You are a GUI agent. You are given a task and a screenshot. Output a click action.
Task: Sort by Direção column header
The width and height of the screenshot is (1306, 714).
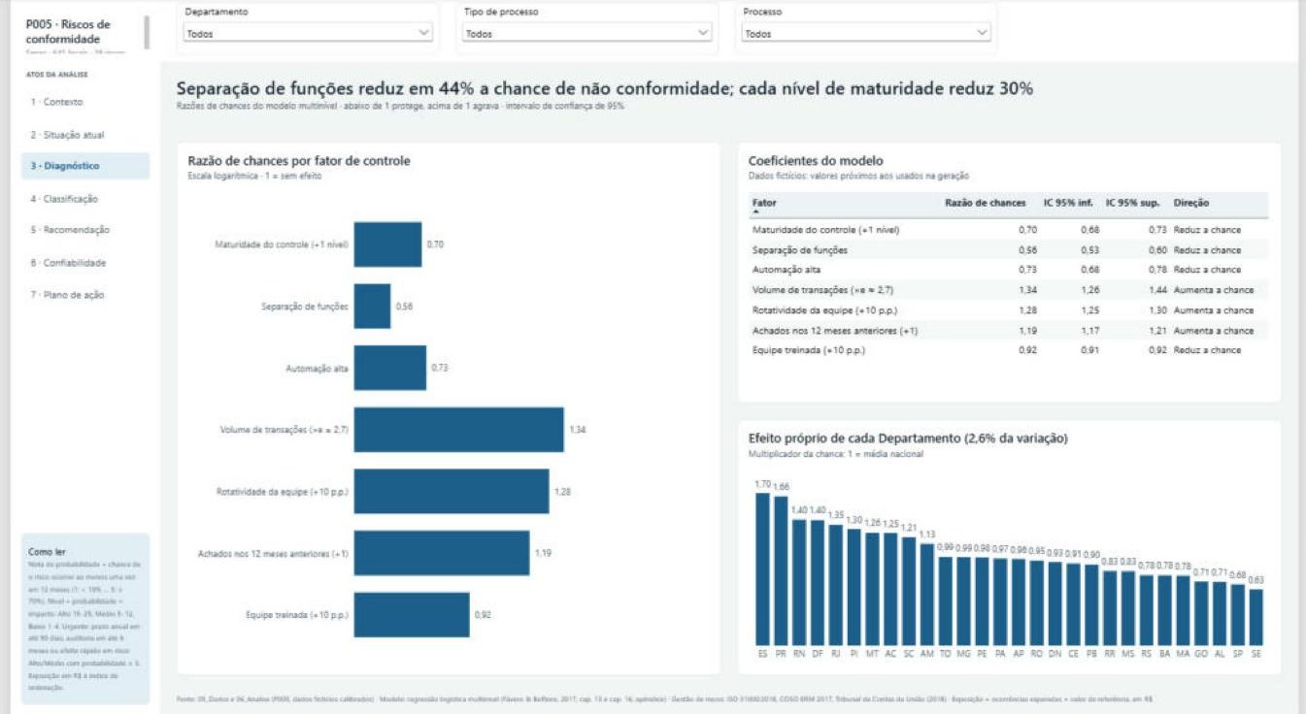click(1191, 203)
